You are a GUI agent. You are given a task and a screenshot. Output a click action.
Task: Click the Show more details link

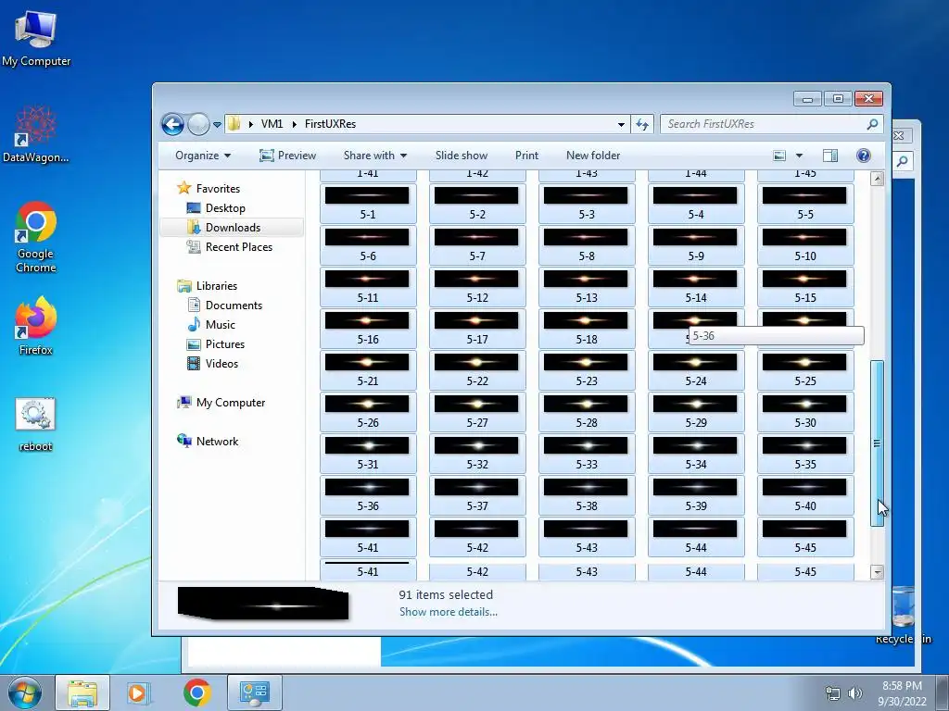pyautogui.click(x=449, y=612)
